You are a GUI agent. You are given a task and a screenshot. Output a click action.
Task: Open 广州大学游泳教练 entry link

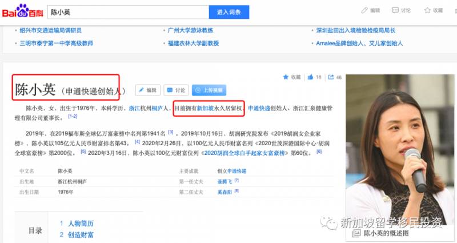pos(190,30)
